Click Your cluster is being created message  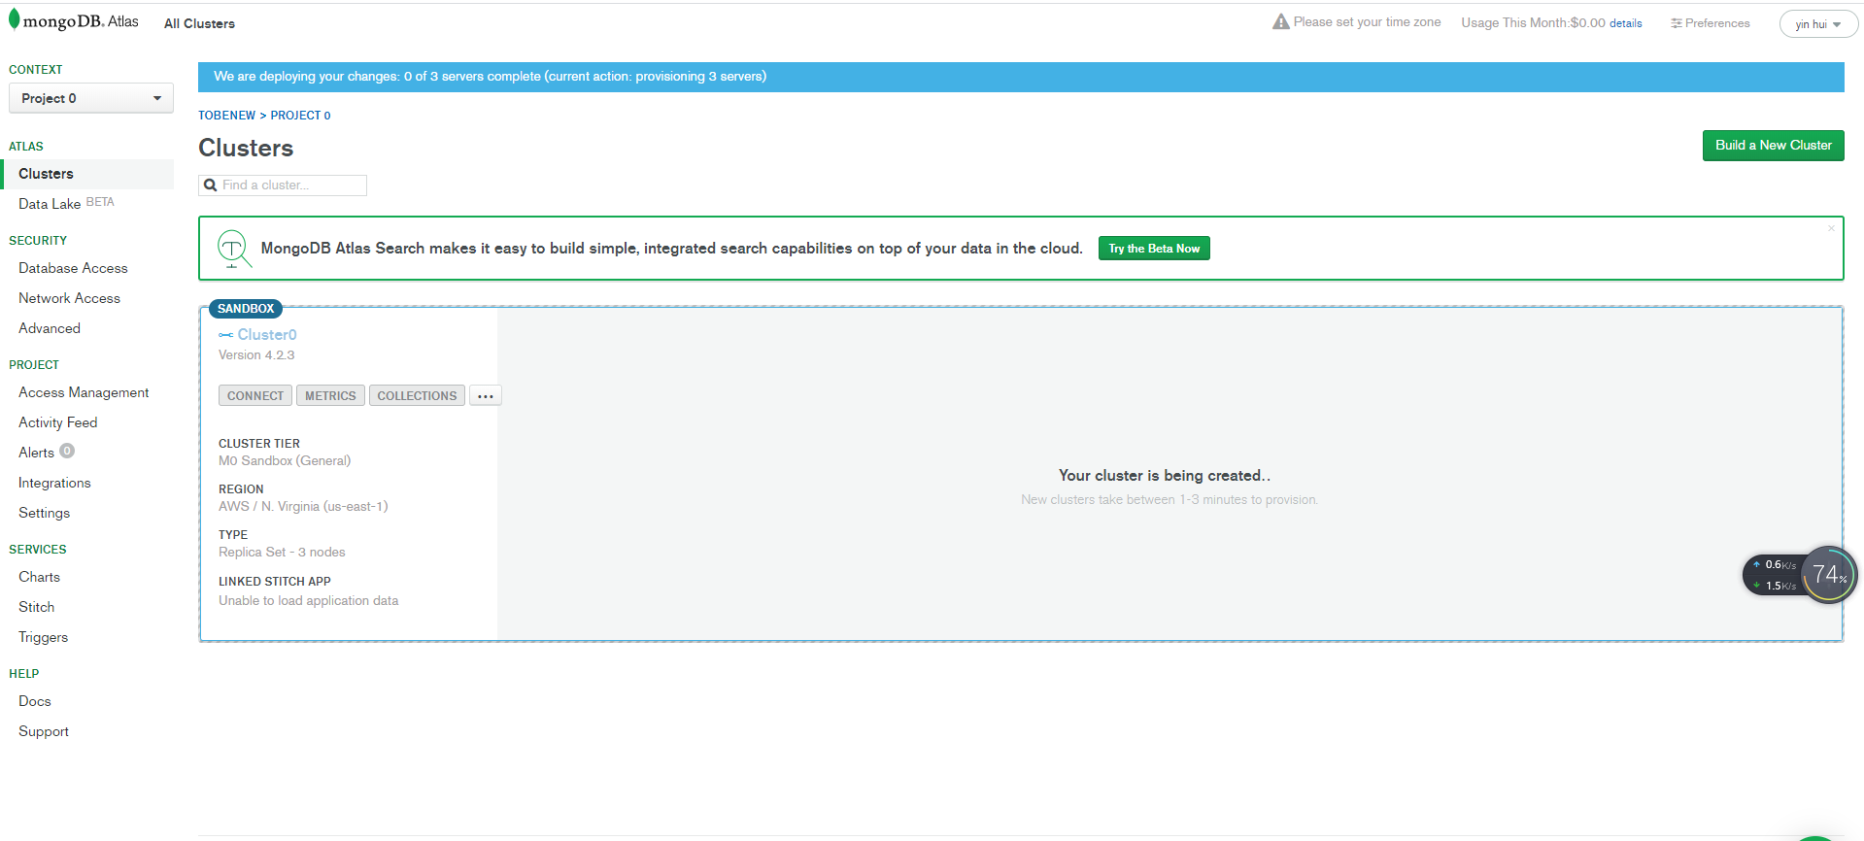click(x=1165, y=476)
